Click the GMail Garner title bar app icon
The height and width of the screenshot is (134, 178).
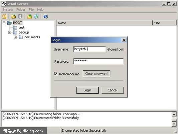[x=4, y=4]
